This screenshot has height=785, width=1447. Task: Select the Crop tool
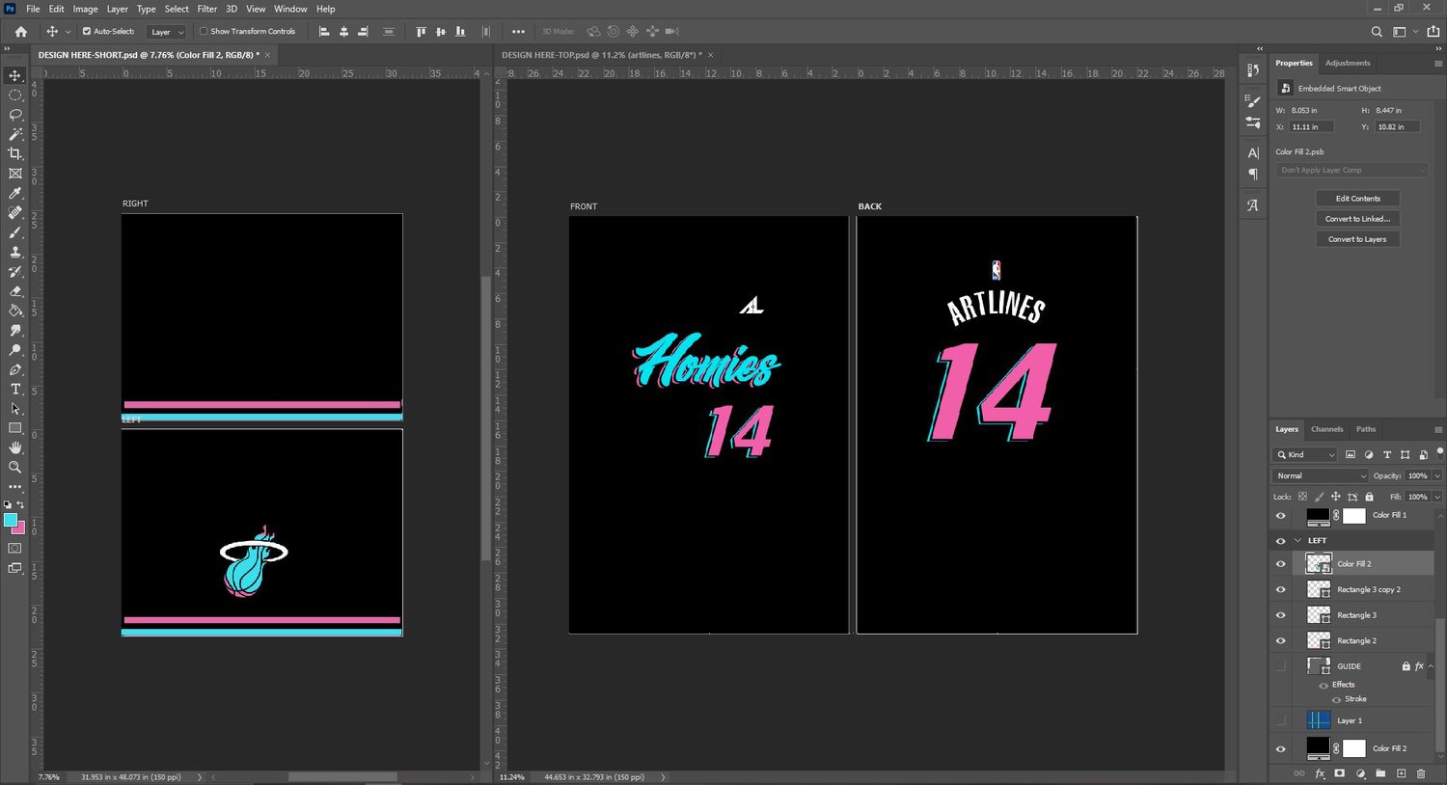click(14, 153)
